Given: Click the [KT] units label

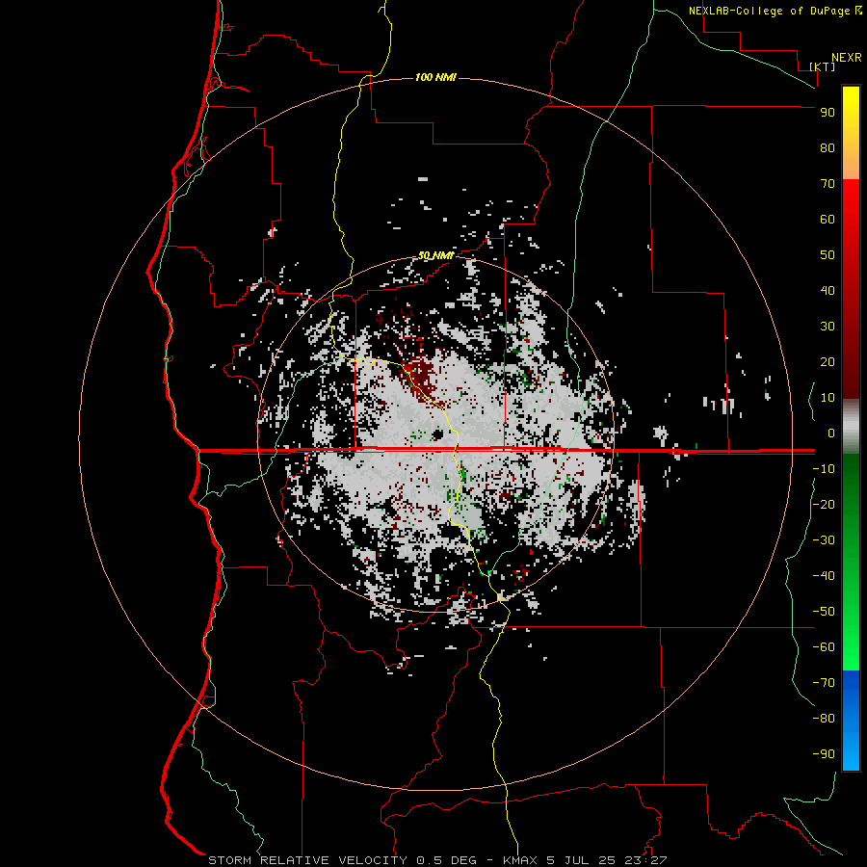Looking at the screenshot, I should (823, 66).
